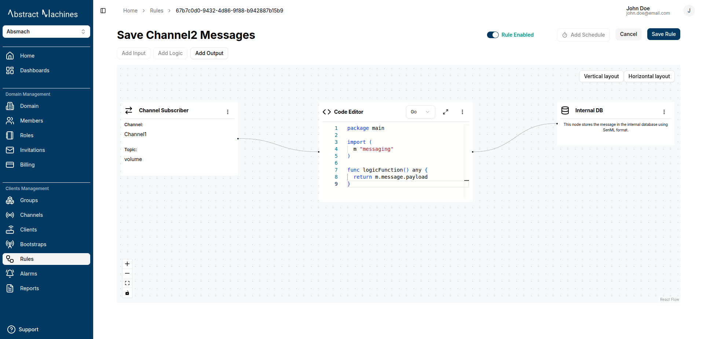Fit view on the flow canvas
Image resolution: width=703 pixels, height=339 pixels.
click(127, 283)
